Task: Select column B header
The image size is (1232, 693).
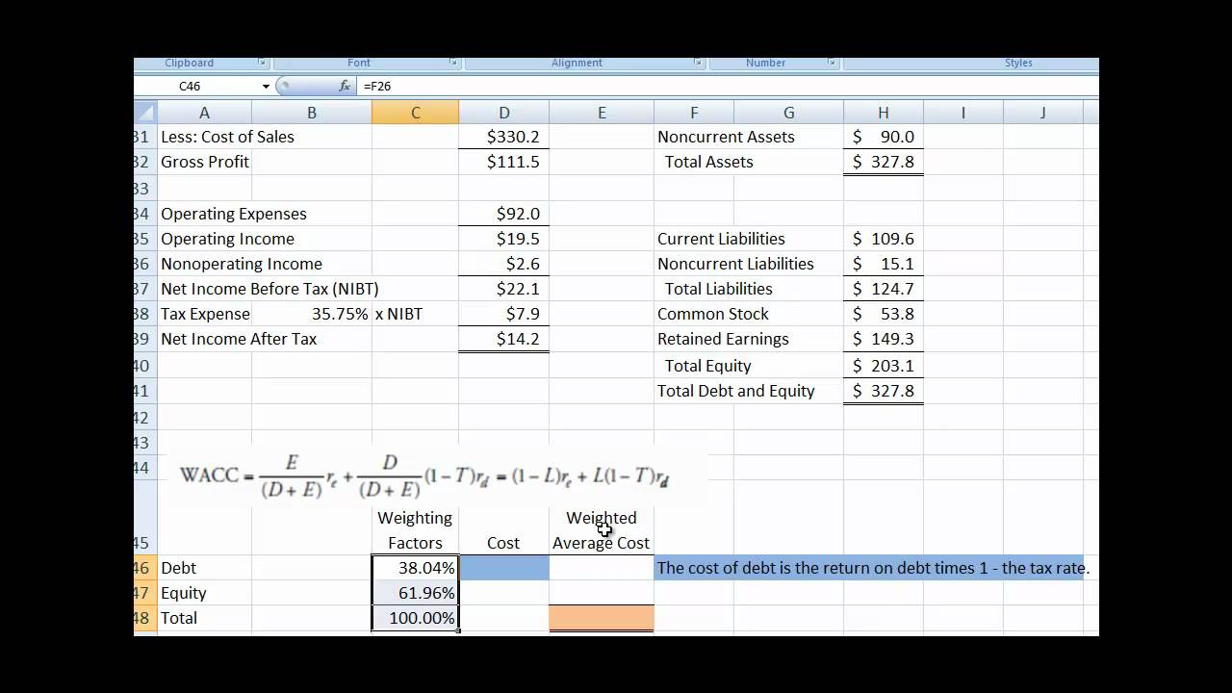Action: (x=312, y=113)
